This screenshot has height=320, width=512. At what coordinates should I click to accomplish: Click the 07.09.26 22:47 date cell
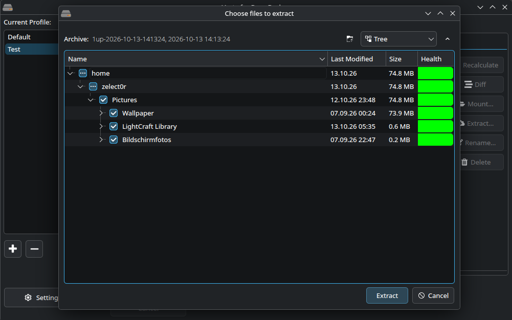[352, 140]
